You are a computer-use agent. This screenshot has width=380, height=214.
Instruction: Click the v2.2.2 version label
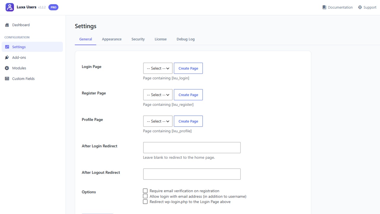coord(42,7)
